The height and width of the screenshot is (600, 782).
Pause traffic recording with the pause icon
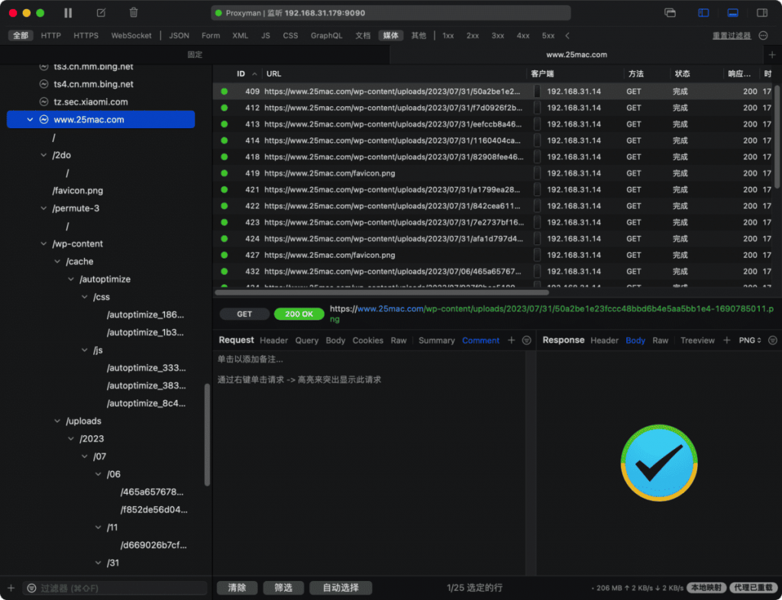68,13
